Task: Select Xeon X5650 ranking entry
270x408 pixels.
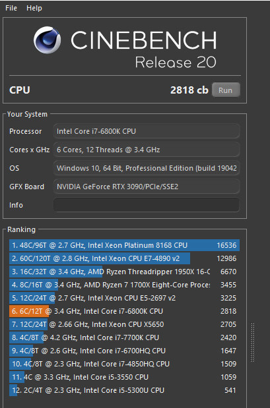Action: (124, 324)
